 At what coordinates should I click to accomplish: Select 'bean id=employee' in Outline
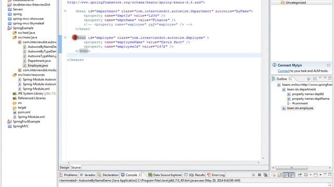pos(300,108)
